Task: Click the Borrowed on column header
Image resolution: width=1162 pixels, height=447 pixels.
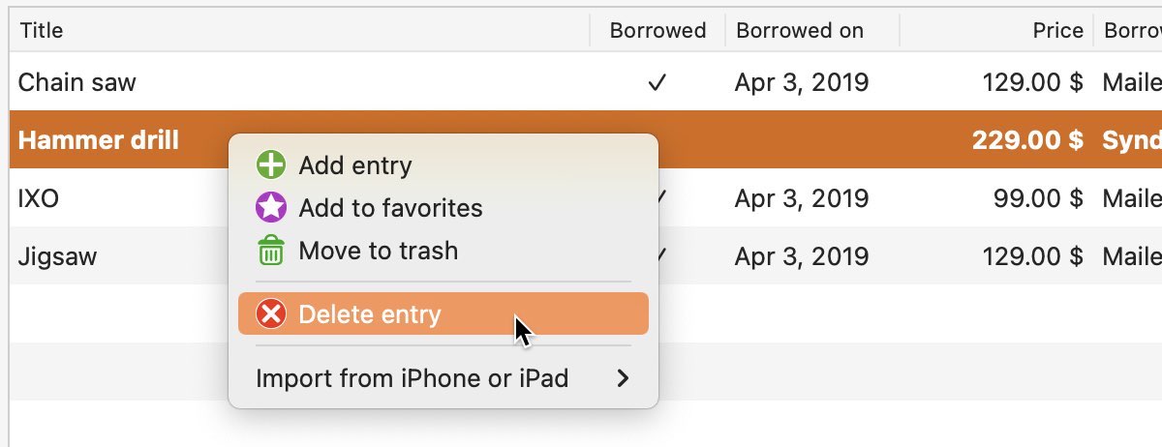Action: tap(800, 30)
